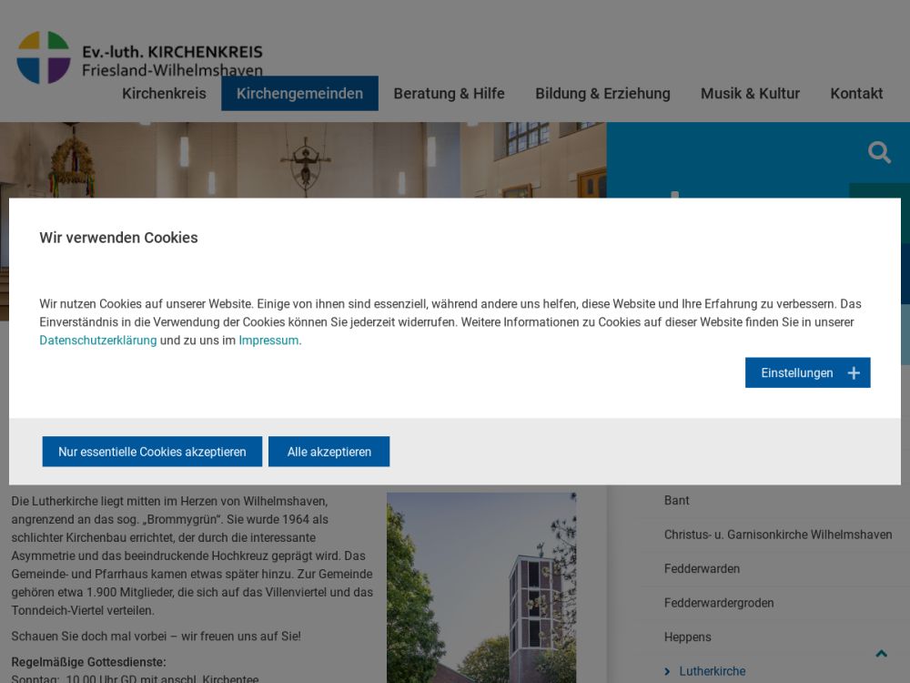The height and width of the screenshot is (683, 910).
Task: Click the Lutherkirche tower photo
Action: [481, 587]
